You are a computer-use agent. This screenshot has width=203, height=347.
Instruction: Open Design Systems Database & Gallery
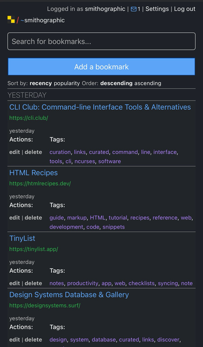(x=69, y=295)
